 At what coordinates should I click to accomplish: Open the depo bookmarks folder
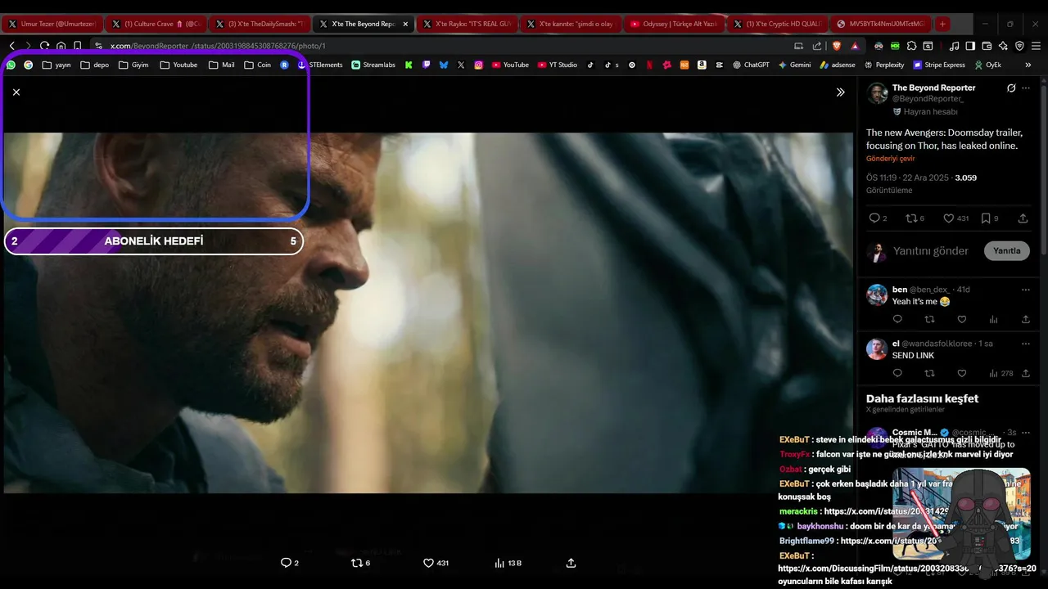pyautogui.click(x=95, y=65)
